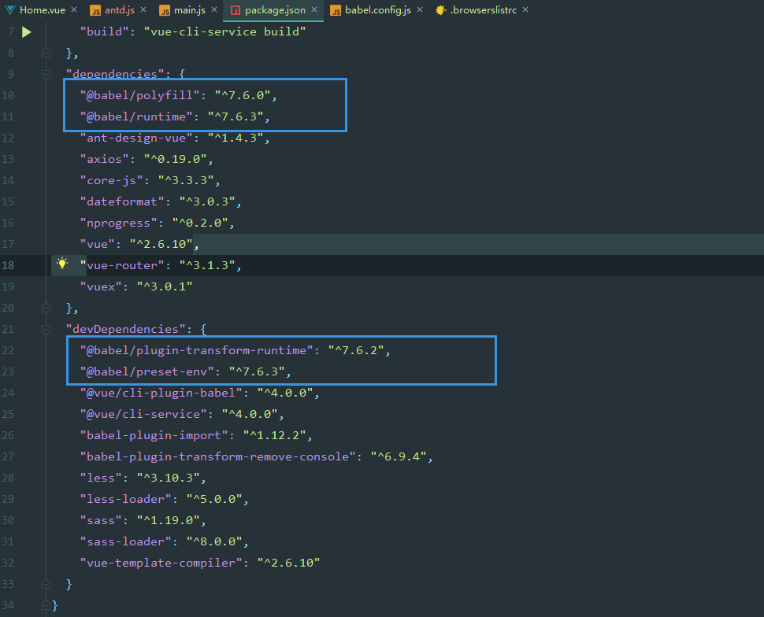This screenshot has height=617, width=764.
Task: Click the "sass" devDependency key
Action: [x=101, y=520]
